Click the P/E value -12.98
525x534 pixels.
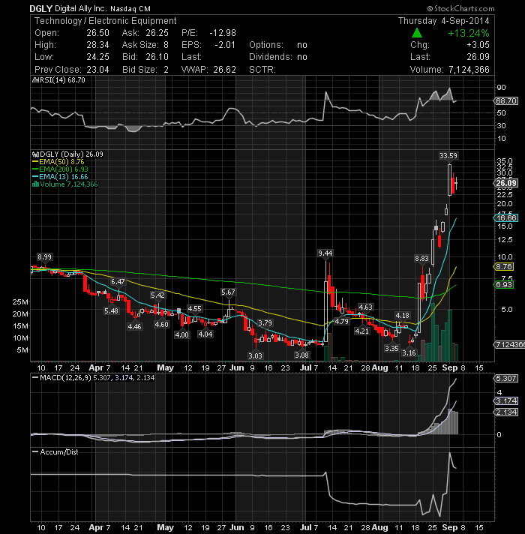click(223, 33)
